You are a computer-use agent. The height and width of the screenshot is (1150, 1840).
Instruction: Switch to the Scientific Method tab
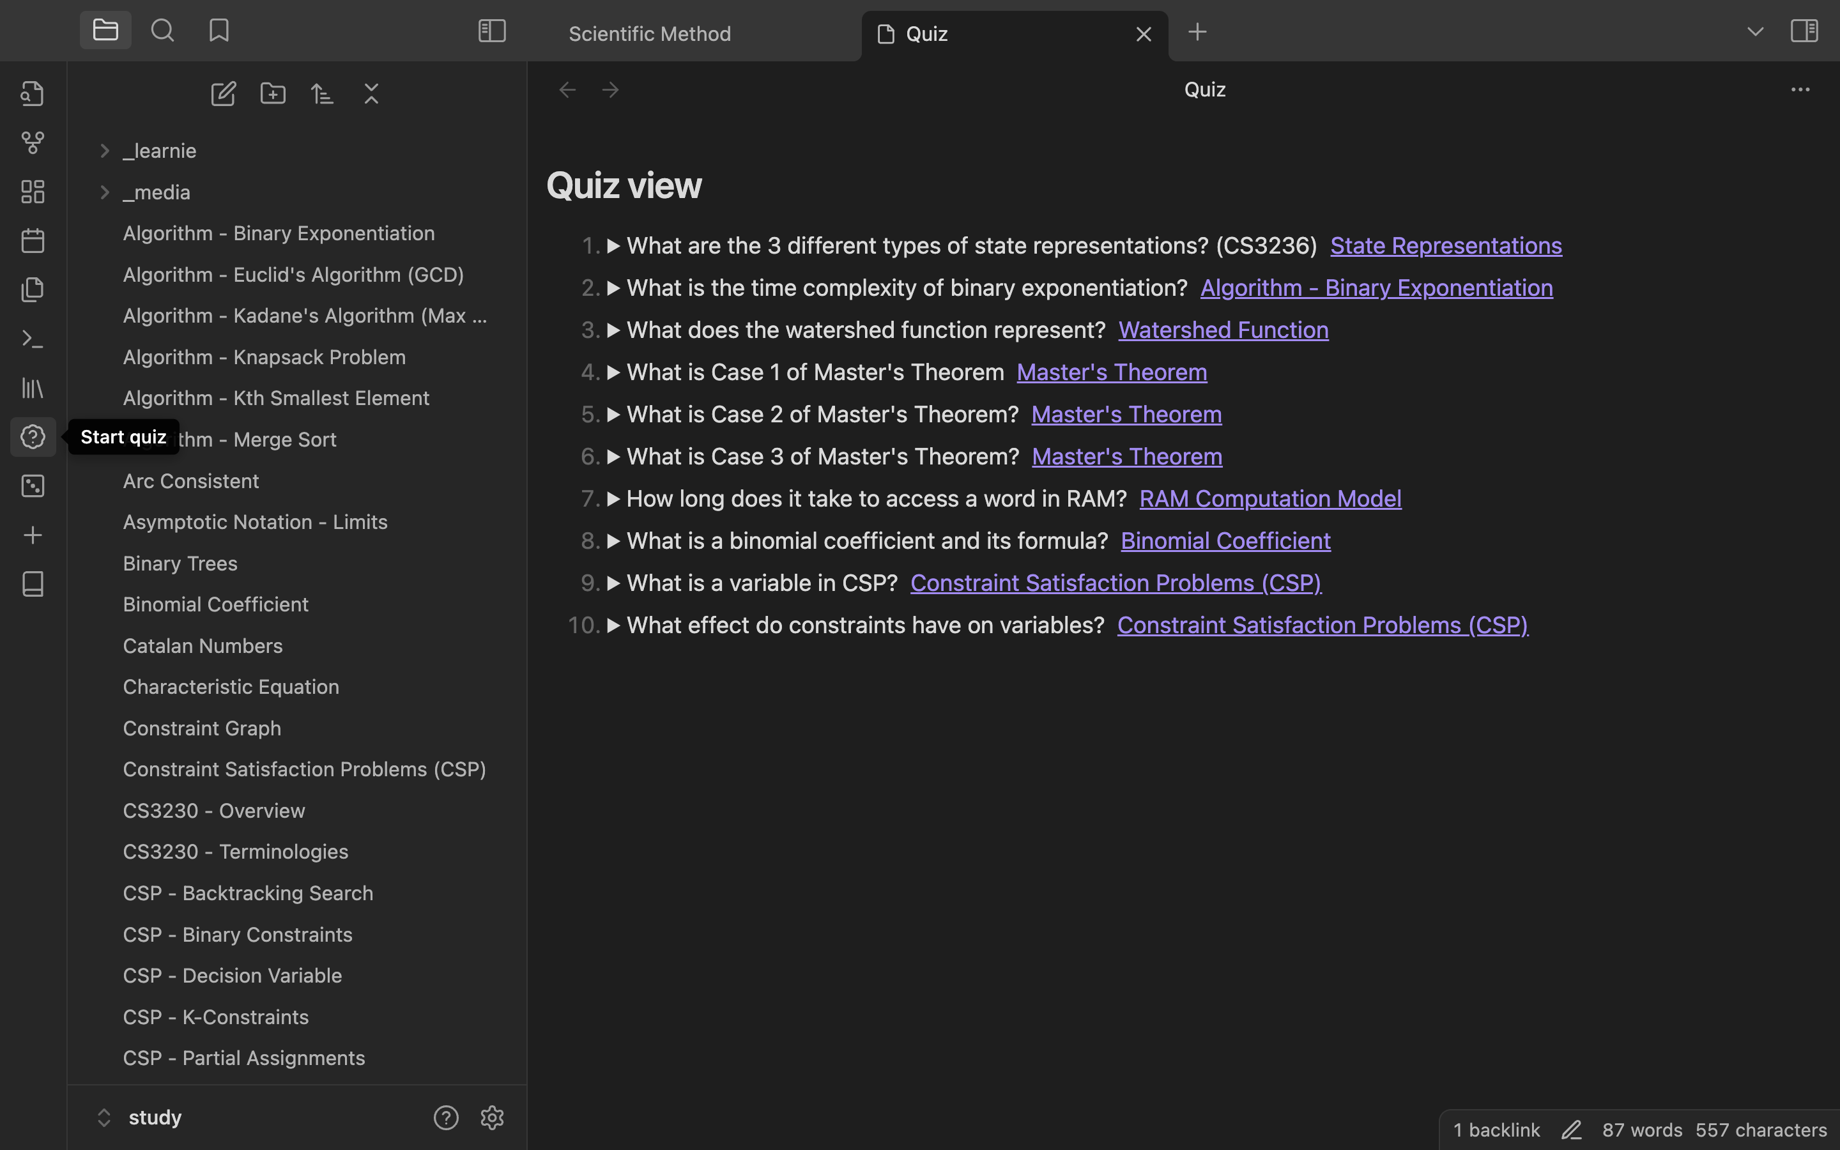(649, 34)
